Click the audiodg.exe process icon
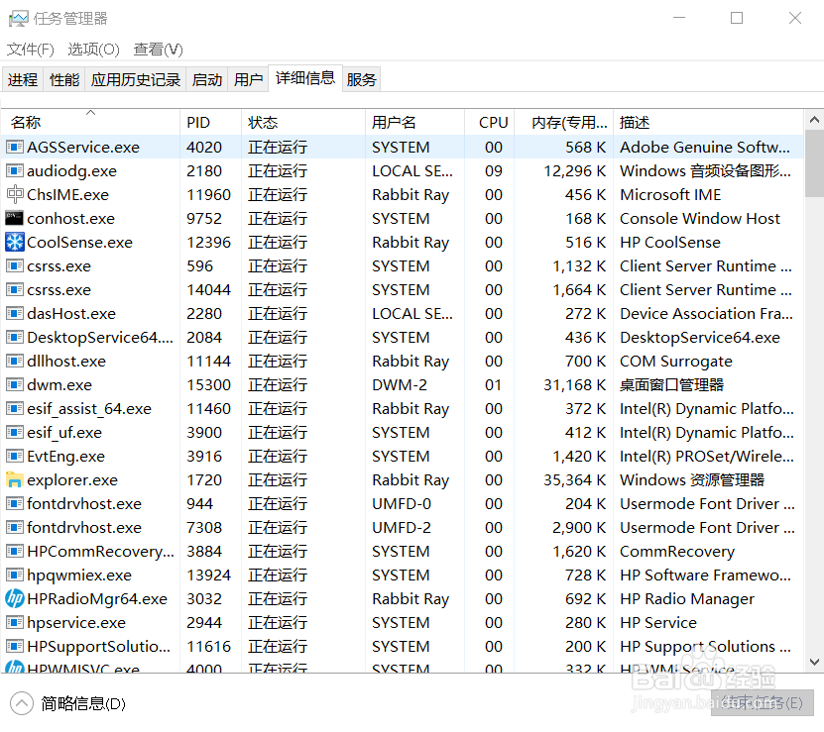The height and width of the screenshot is (732, 824). (x=14, y=170)
